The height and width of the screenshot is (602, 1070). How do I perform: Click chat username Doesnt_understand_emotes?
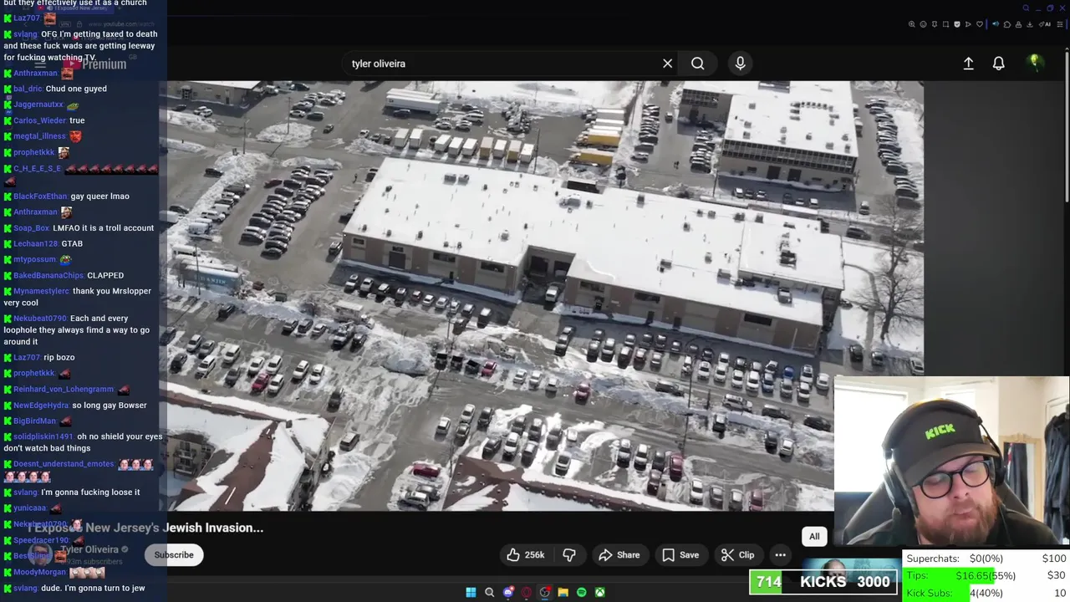click(64, 464)
